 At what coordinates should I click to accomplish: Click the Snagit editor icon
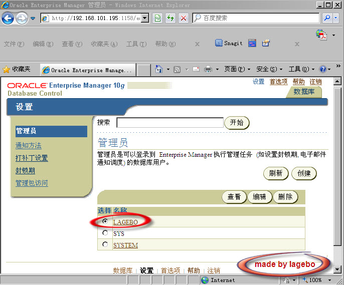266,43
